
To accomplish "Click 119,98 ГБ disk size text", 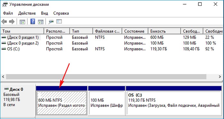I will click(12, 99).
